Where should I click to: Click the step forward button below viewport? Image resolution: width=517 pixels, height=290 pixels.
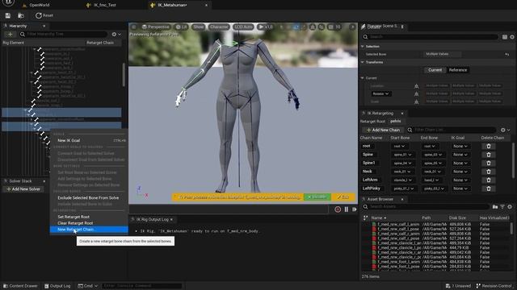tap(355, 209)
